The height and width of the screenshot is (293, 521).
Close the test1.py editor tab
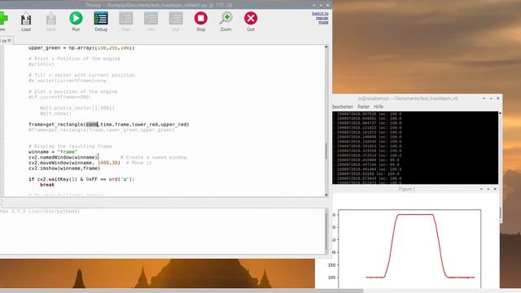9,41
